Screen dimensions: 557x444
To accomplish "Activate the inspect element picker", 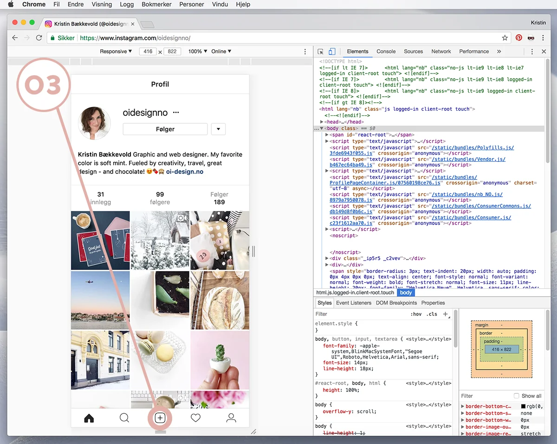I will click(x=321, y=52).
